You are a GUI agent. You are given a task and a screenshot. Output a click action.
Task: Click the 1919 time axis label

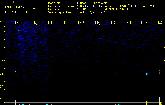[x=144, y=23]
